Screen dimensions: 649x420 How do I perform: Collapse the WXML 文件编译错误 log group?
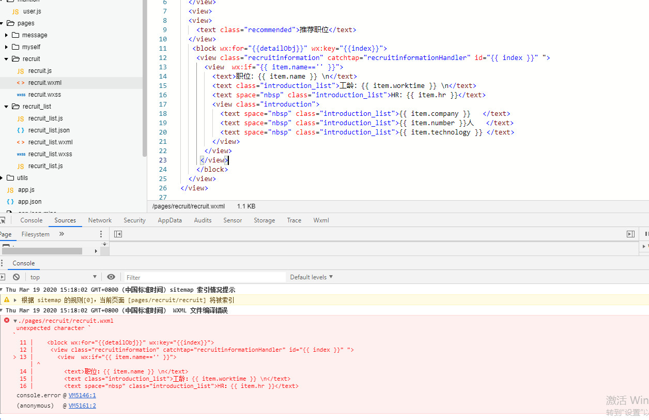tap(2, 310)
